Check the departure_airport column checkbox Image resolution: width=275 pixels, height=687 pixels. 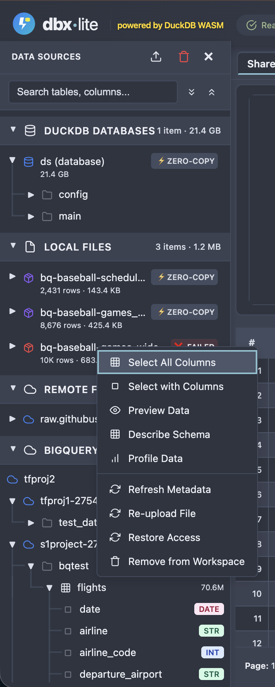[68, 675]
